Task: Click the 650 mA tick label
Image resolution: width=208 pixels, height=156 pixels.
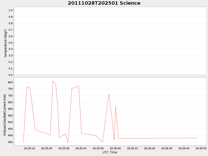Action: point(10,102)
